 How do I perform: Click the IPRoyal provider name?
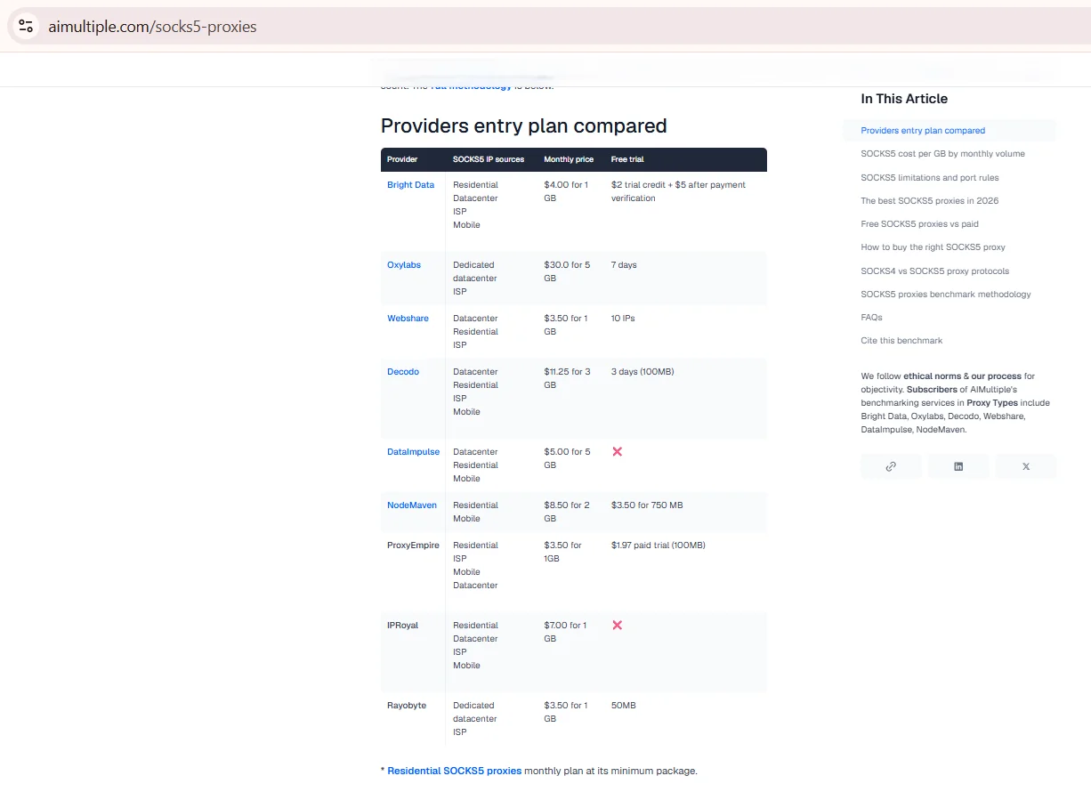pyautogui.click(x=402, y=625)
